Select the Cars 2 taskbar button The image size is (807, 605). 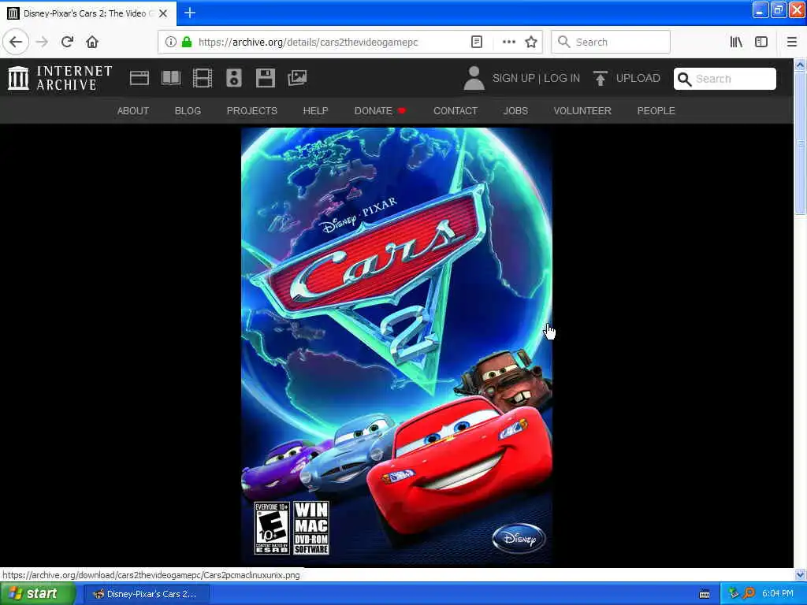coord(146,594)
